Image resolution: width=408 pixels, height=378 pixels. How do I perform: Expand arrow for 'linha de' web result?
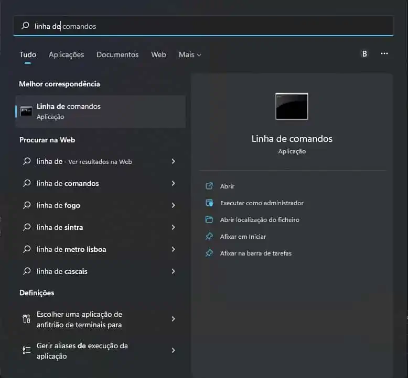[173, 161]
